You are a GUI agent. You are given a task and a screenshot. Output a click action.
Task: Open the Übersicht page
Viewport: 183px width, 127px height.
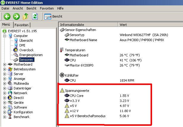[x=26, y=41]
